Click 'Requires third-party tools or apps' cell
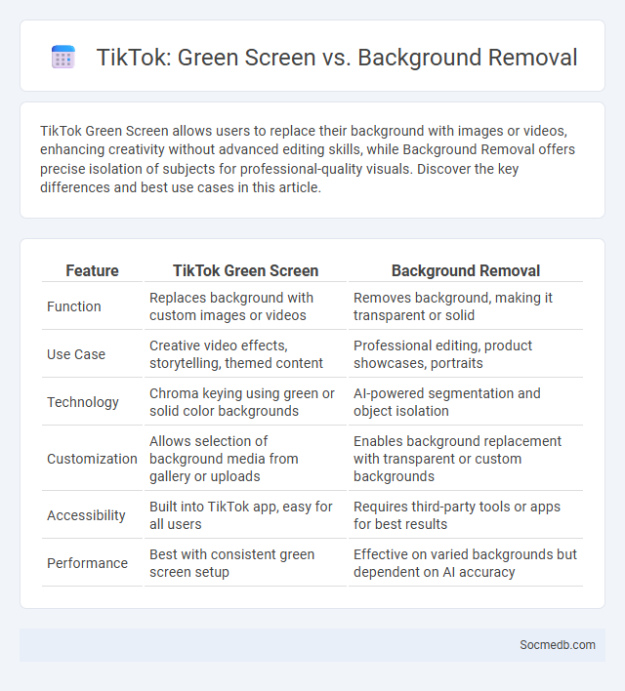This screenshot has width=625, height=691. point(457,515)
